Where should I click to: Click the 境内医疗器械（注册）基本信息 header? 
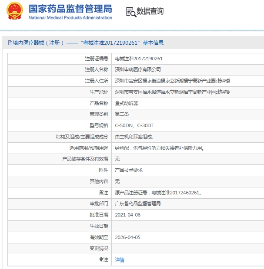(x=86, y=43)
